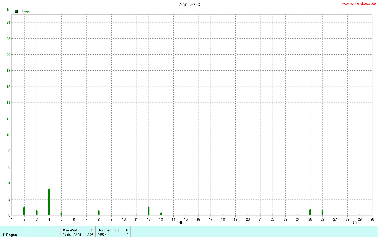378x237 pixels.
Task: Click the x-axis day label 20
Action: click(248, 220)
